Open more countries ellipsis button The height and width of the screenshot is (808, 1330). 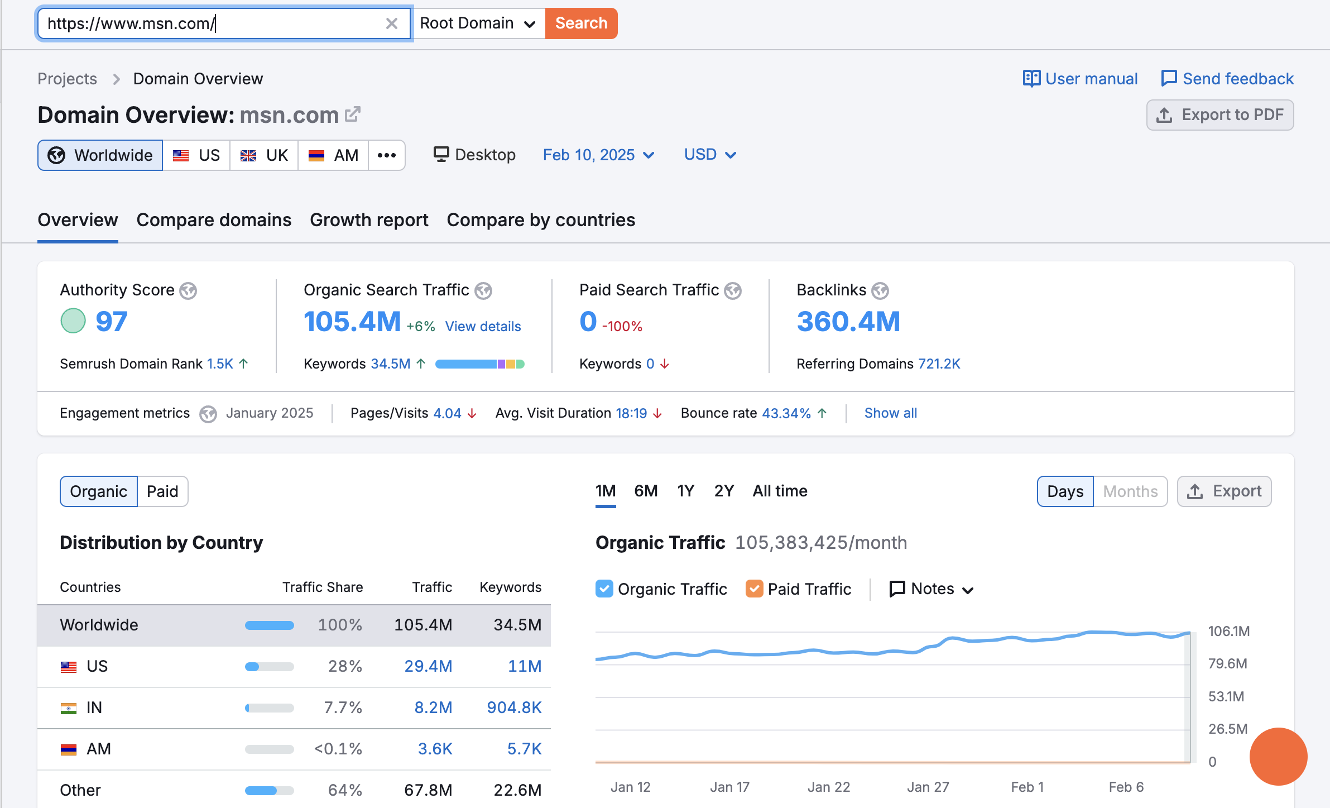pos(386,155)
